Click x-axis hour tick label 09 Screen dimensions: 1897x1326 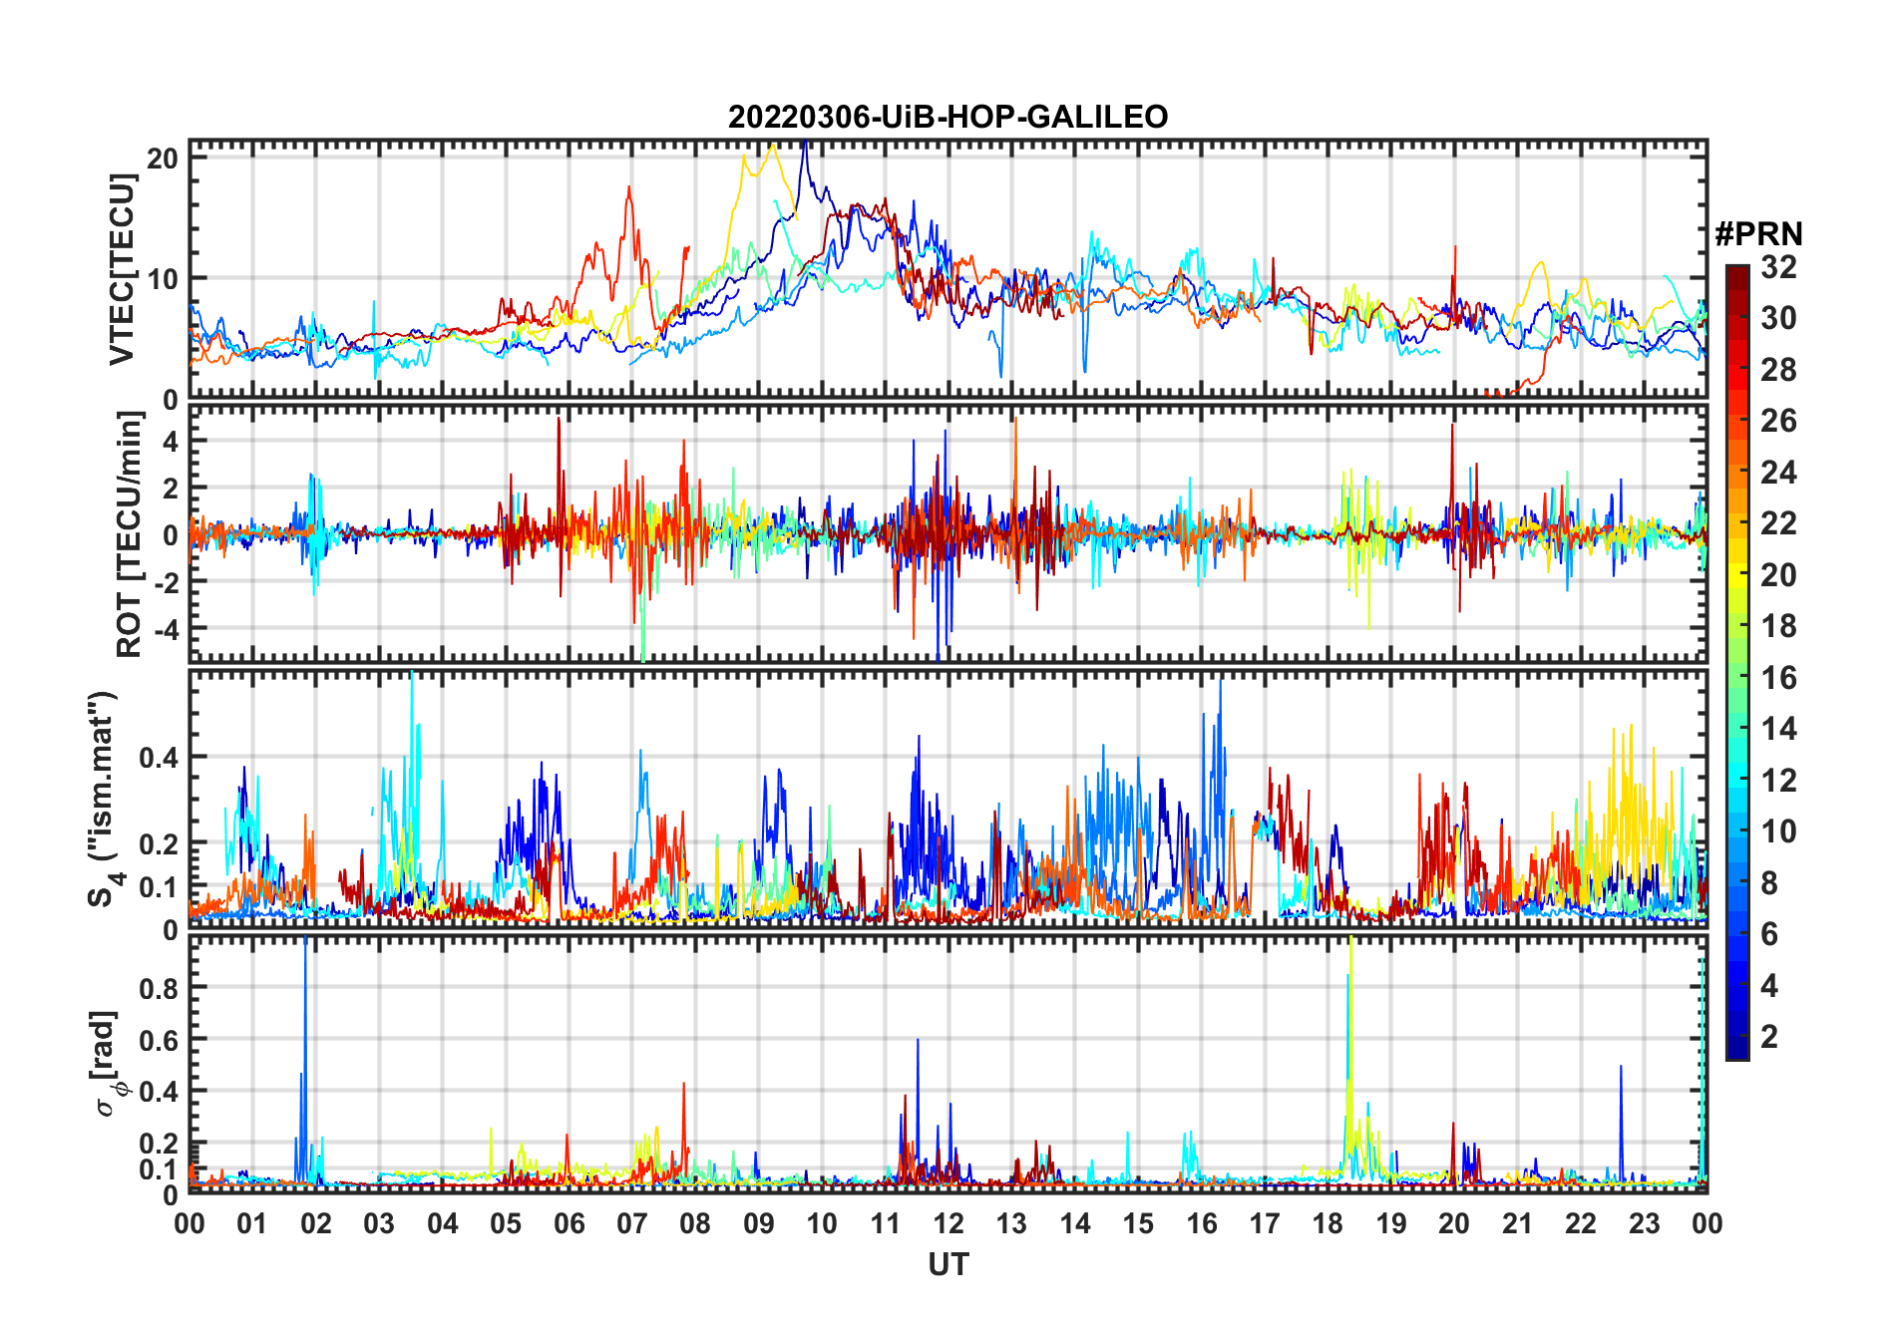click(x=759, y=1223)
